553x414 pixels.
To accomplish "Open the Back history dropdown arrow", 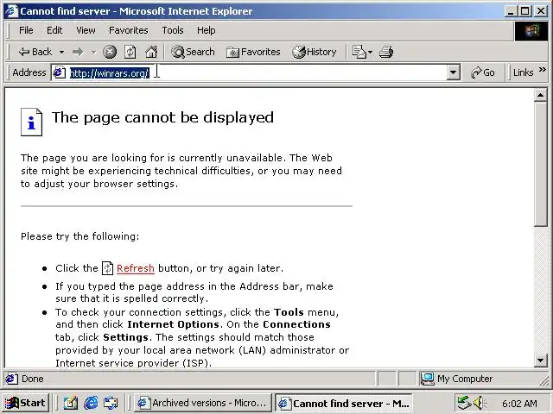I will pos(61,52).
